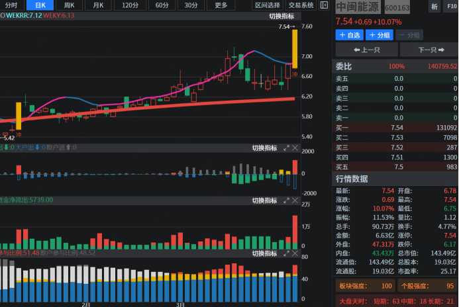
Task: Enable the 120分 chart period
Action: pyautogui.click(x=130, y=5)
